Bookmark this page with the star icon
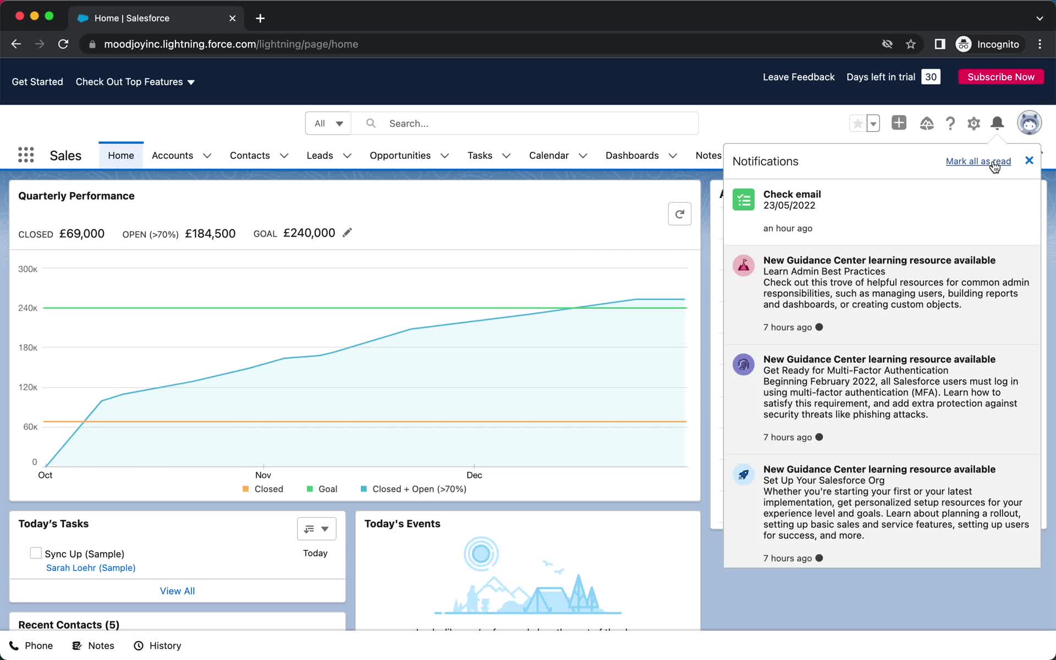This screenshot has width=1056, height=660. (x=911, y=44)
